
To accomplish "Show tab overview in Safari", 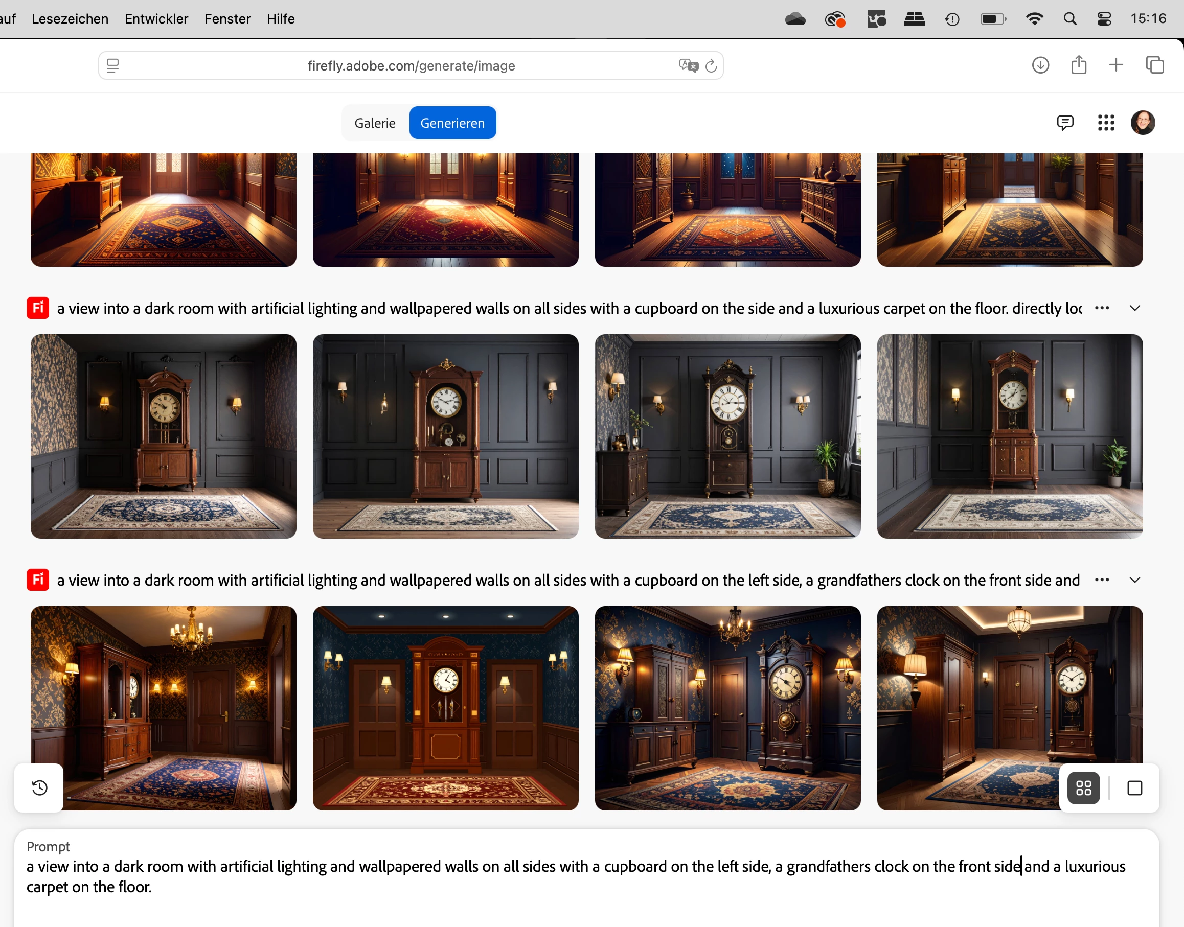I will click(1154, 65).
